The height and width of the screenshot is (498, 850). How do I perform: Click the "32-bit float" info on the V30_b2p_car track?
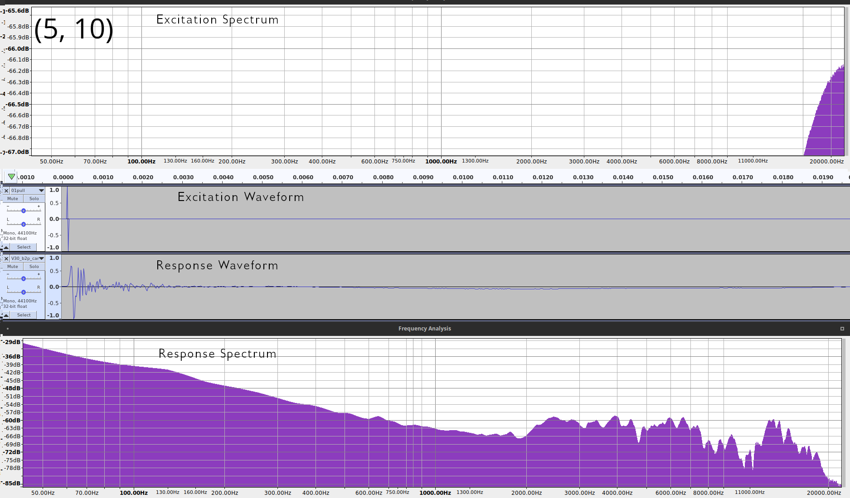click(x=15, y=306)
